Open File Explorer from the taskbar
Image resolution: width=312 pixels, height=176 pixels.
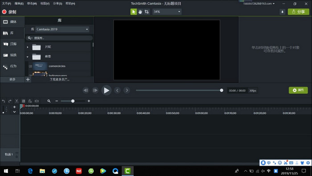(x=42, y=171)
